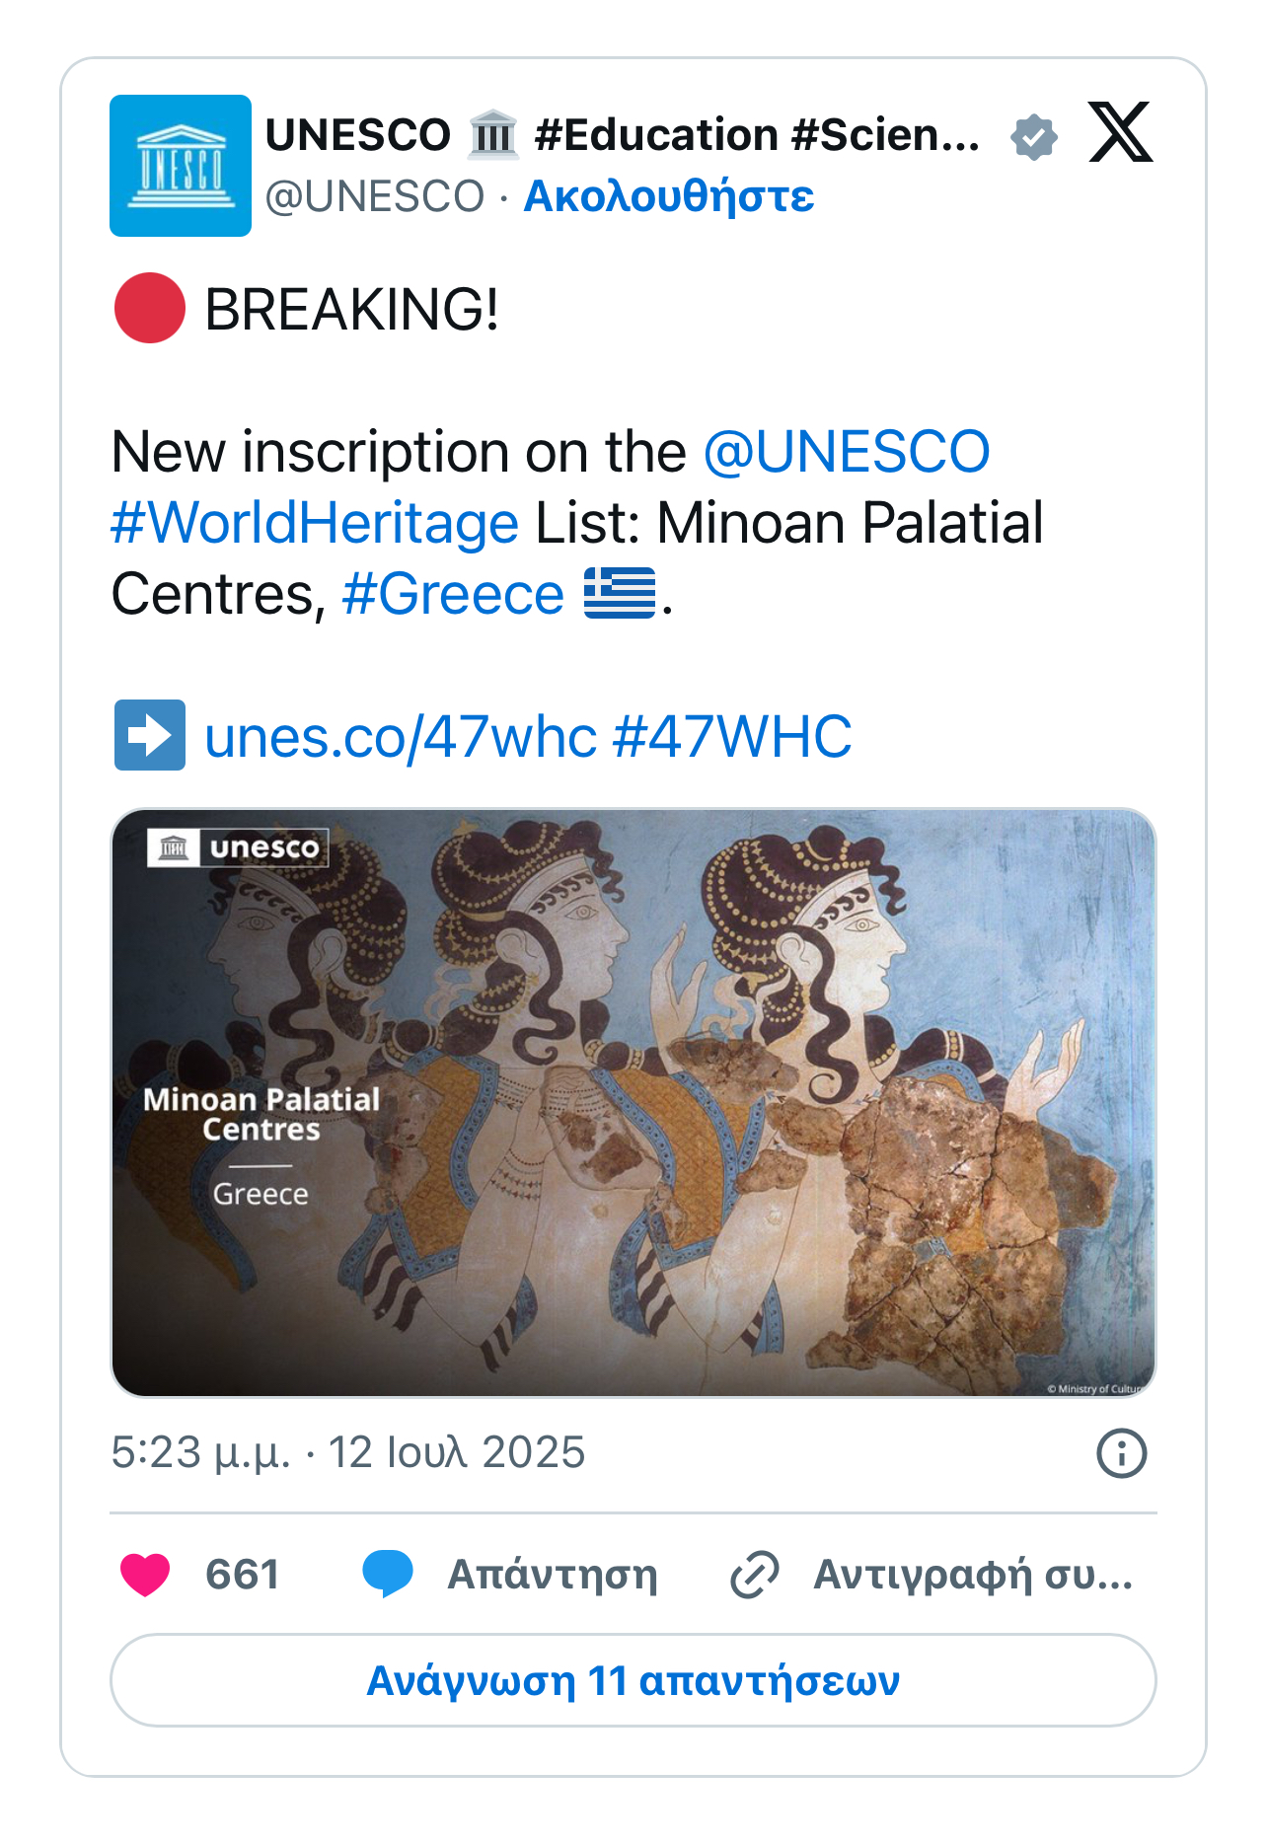This screenshot has width=1267, height=1842.
Task: Click the Απάντηση reply label
Action: 552,1575
